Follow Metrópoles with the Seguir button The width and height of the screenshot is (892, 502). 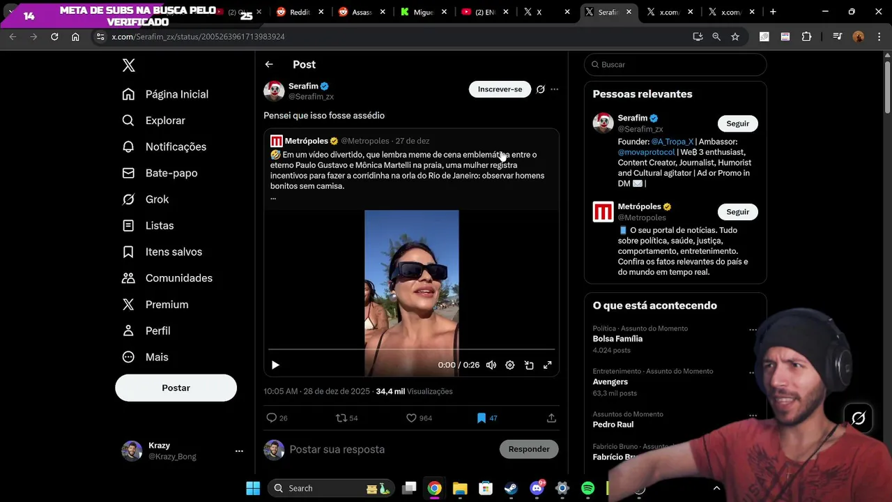pos(737,212)
